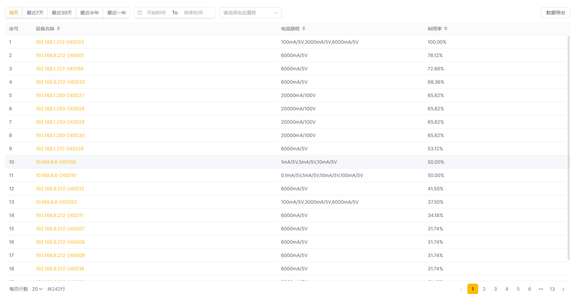Open device 192.168.8.212-240009
571x294 pixels.
coord(60,255)
